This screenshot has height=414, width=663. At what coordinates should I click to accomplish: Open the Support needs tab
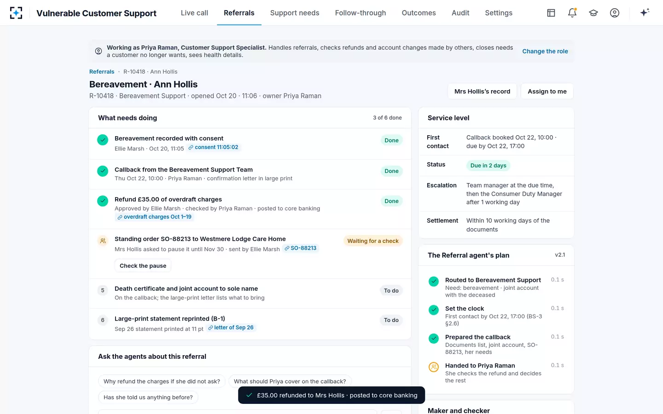pos(295,13)
